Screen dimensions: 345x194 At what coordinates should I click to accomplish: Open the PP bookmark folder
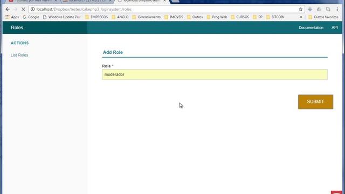click(x=258, y=17)
